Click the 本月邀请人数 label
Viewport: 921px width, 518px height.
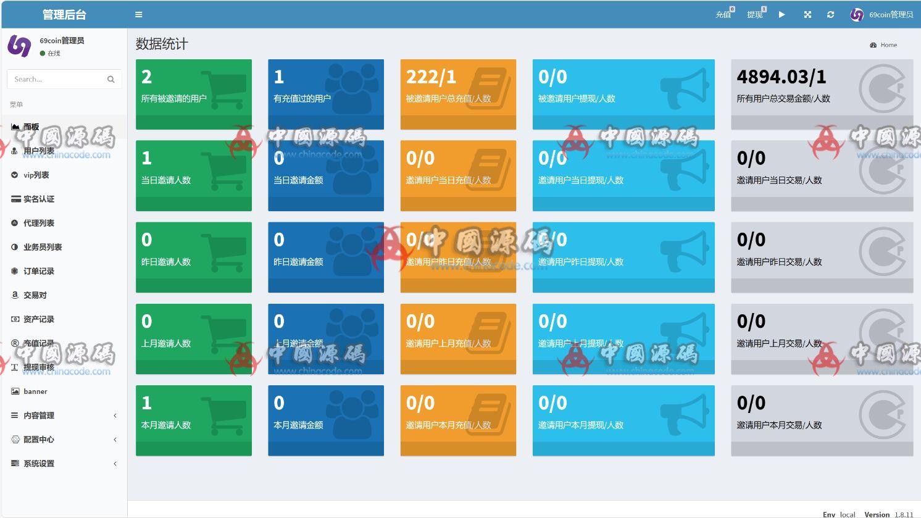[x=166, y=425]
